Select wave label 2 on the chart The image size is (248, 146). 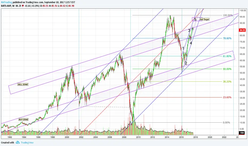186,63
